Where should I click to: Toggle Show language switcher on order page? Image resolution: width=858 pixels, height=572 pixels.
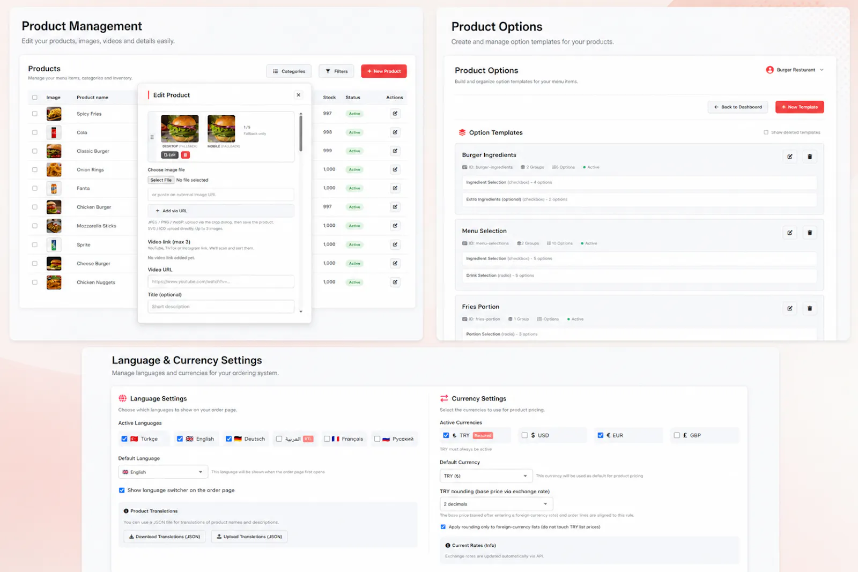[x=122, y=490]
